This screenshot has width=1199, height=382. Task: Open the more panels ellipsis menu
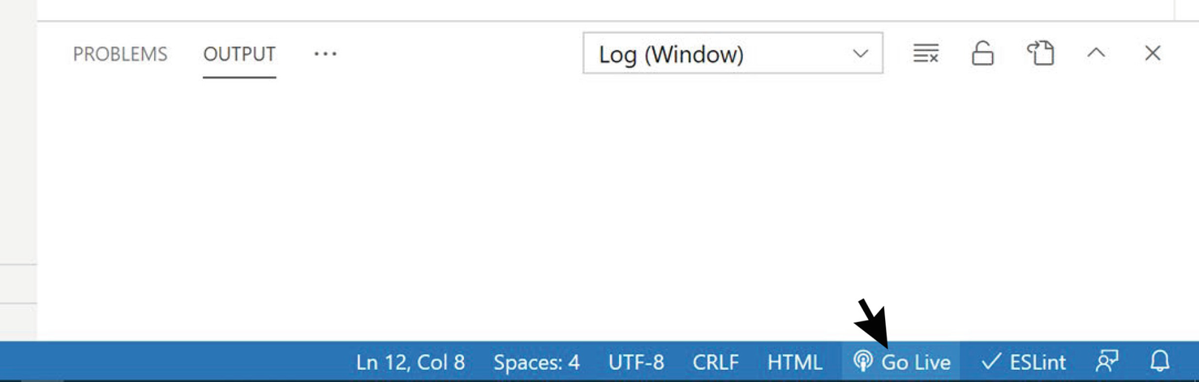tap(325, 54)
